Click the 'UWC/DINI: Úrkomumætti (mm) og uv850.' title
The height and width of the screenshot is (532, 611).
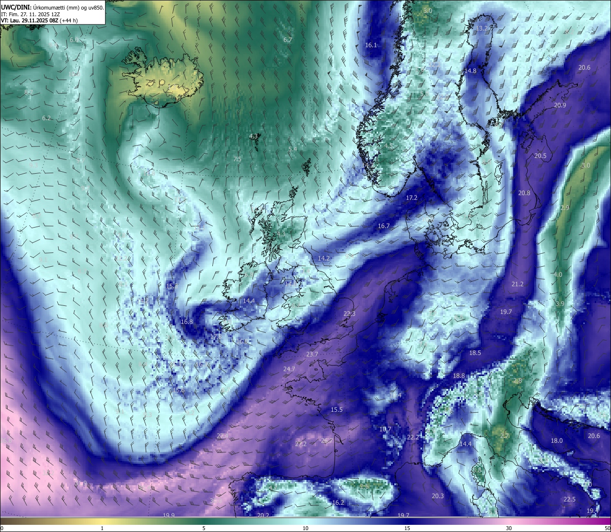pyautogui.click(x=53, y=8)
